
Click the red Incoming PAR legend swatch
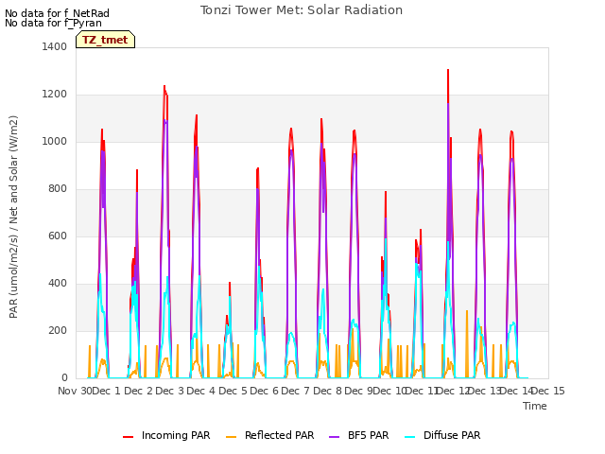[x=129, y=436]
